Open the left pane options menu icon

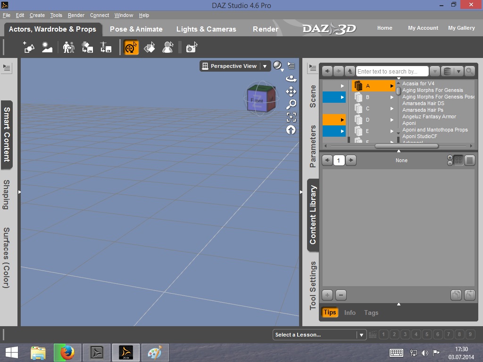point(7,68)
